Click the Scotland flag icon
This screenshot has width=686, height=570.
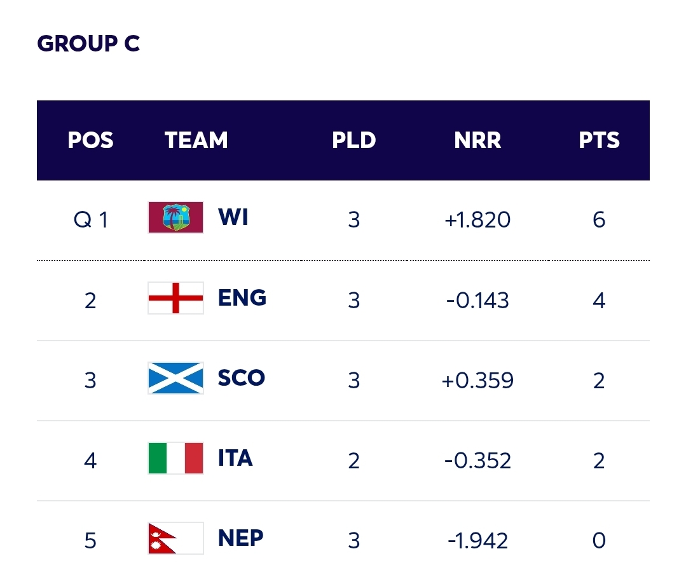point(175,378)
